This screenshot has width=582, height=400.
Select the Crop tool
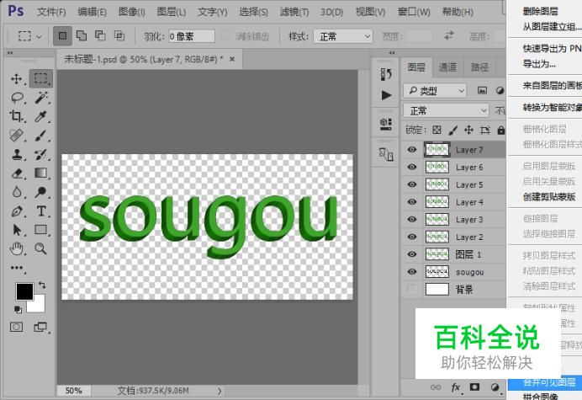[16, 116]
